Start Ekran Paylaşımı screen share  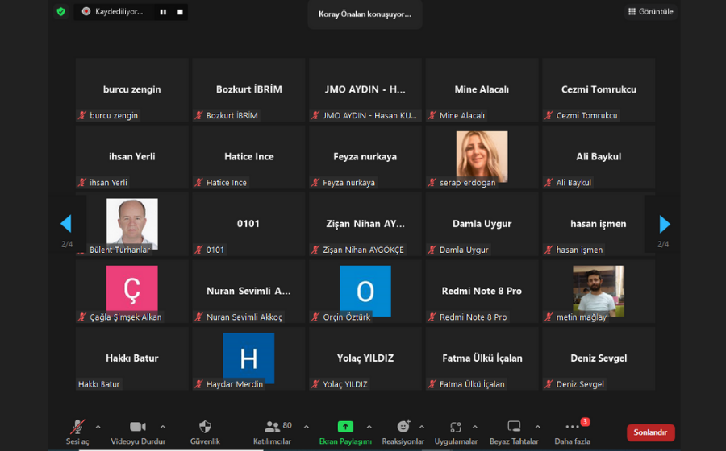coord(345,432)
